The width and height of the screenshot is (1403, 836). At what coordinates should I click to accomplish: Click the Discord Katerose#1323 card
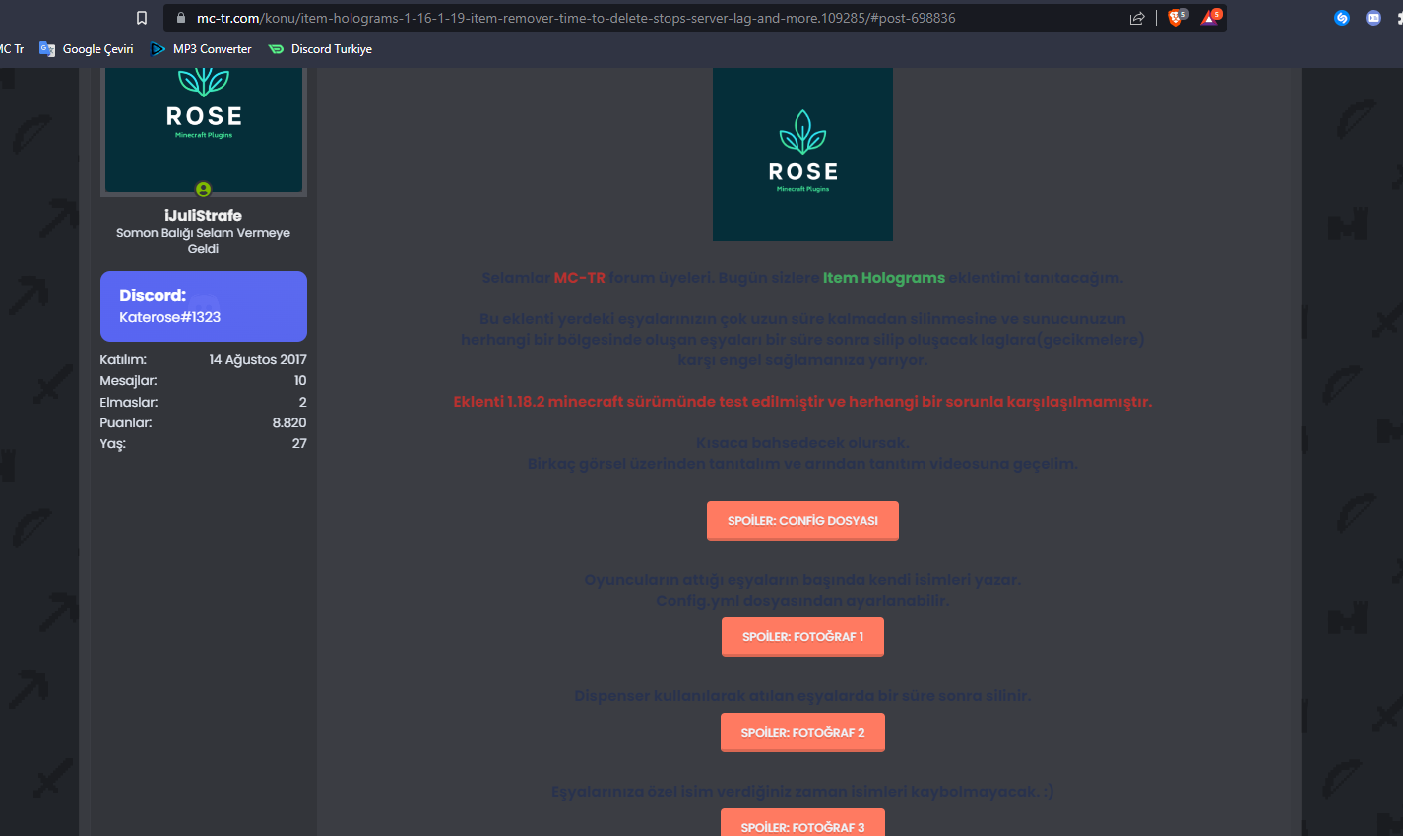[204, 306]
